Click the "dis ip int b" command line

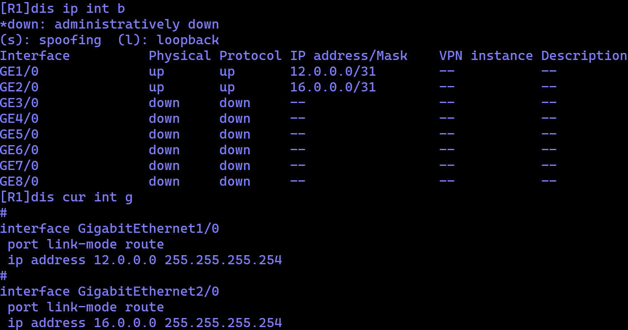point(62,9)
